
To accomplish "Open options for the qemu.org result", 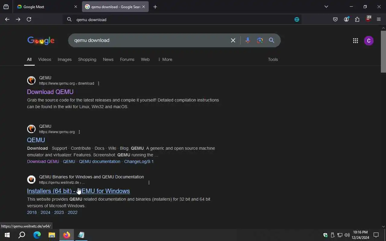I will point(79,132).
